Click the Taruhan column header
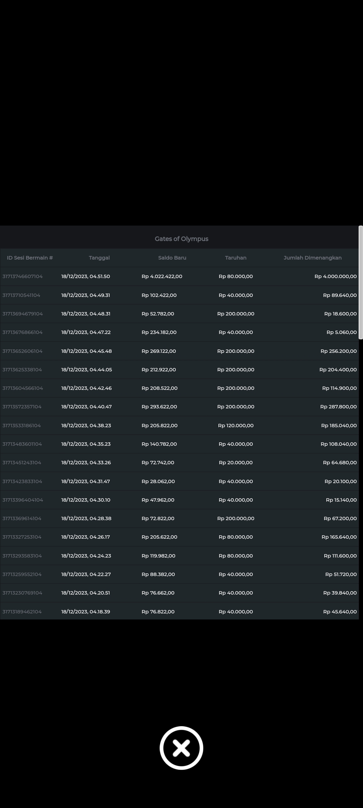 coord(236,258)
